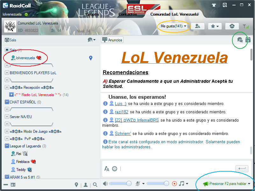Click the Sala headset icon in header
255x191 pixels.
pos(7,40)
